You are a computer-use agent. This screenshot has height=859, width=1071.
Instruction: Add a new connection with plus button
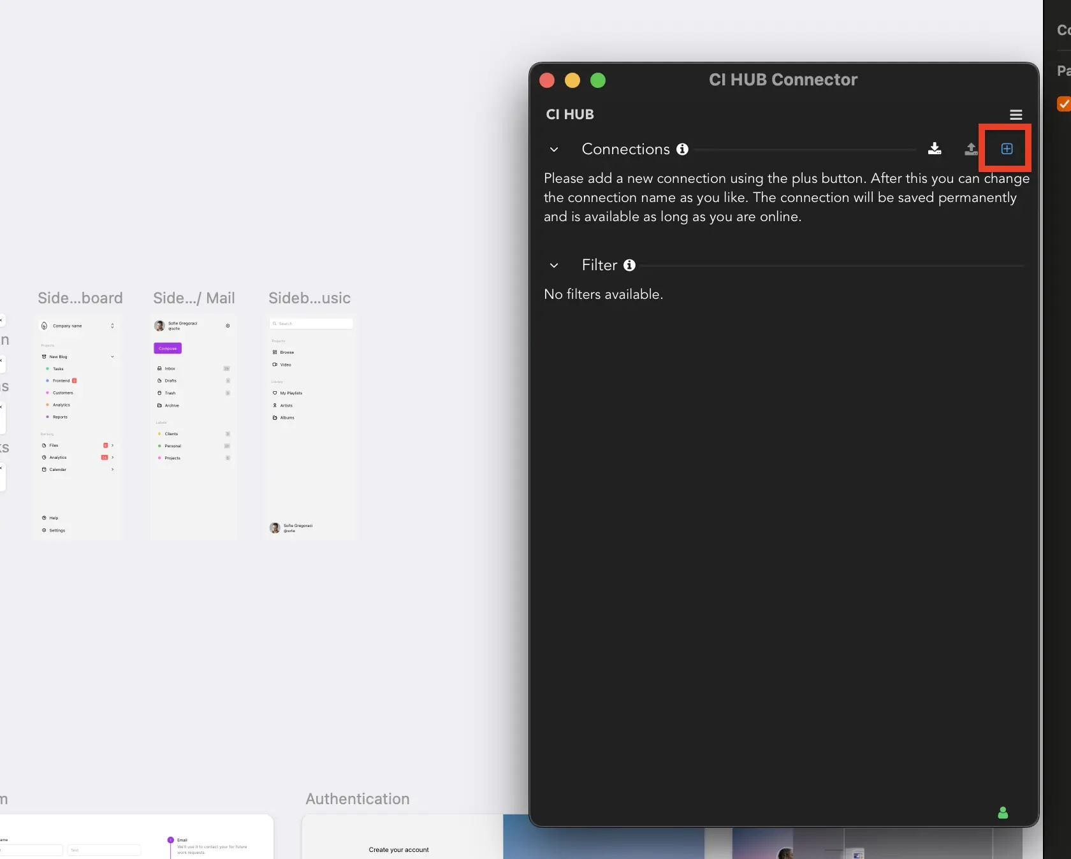click(x=1007, y=148)
